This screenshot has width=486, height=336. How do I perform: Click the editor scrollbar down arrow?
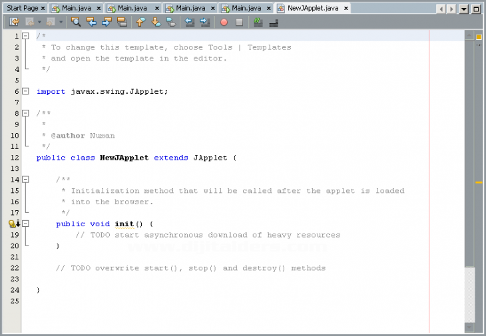[x=469, y=327]
